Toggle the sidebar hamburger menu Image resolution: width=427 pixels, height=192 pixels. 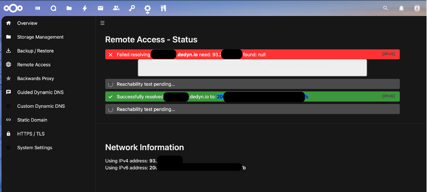coord(103,23)
